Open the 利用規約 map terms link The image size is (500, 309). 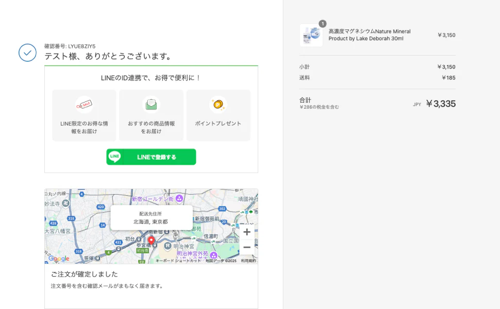[248, 261]
